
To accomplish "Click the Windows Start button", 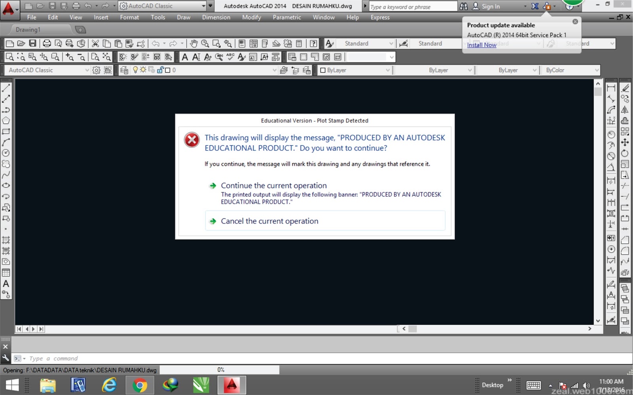I will coord(12,385).
